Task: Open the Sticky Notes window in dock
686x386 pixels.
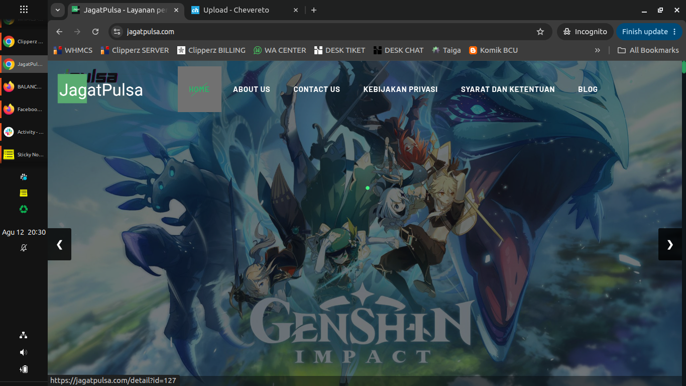Action: coord(24,154)
